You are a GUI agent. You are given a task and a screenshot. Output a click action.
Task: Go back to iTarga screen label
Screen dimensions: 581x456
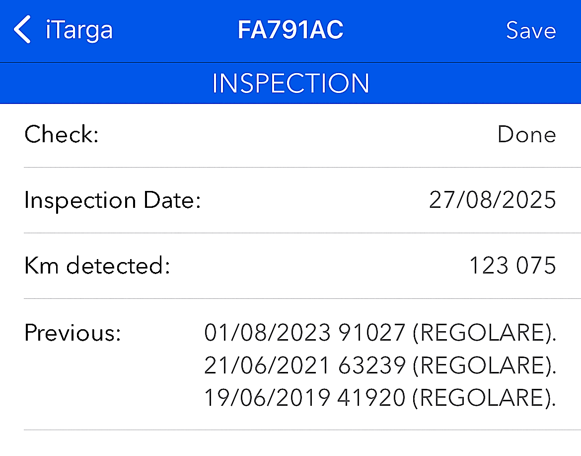pos(79,30)
